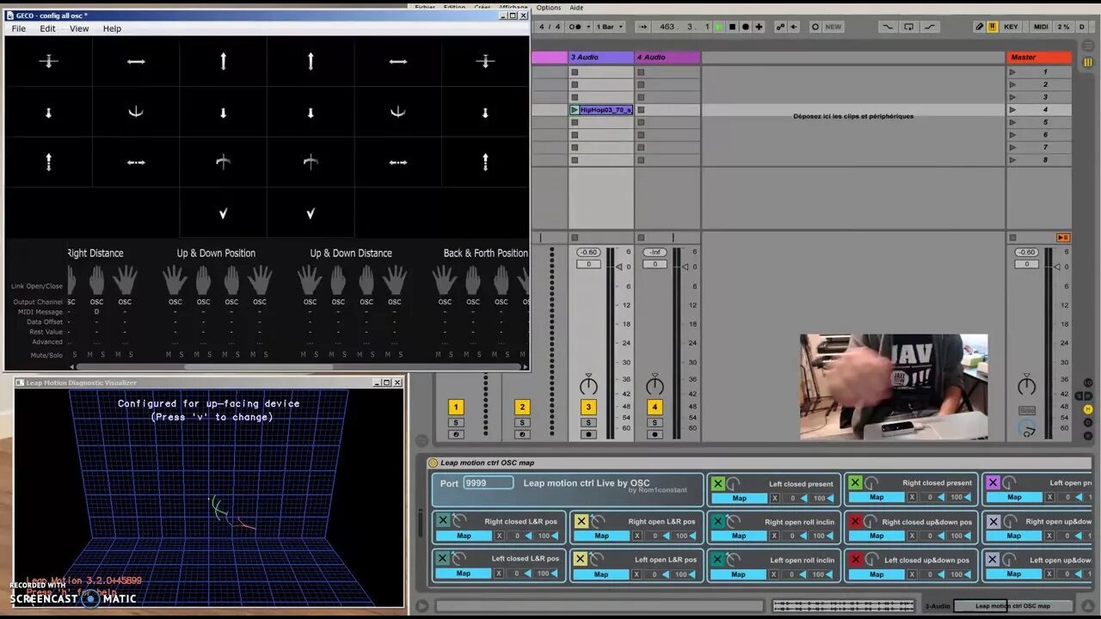Click Map button for Left closed present
Screen dimensions: 1101x619
click(x=739, y=498)
